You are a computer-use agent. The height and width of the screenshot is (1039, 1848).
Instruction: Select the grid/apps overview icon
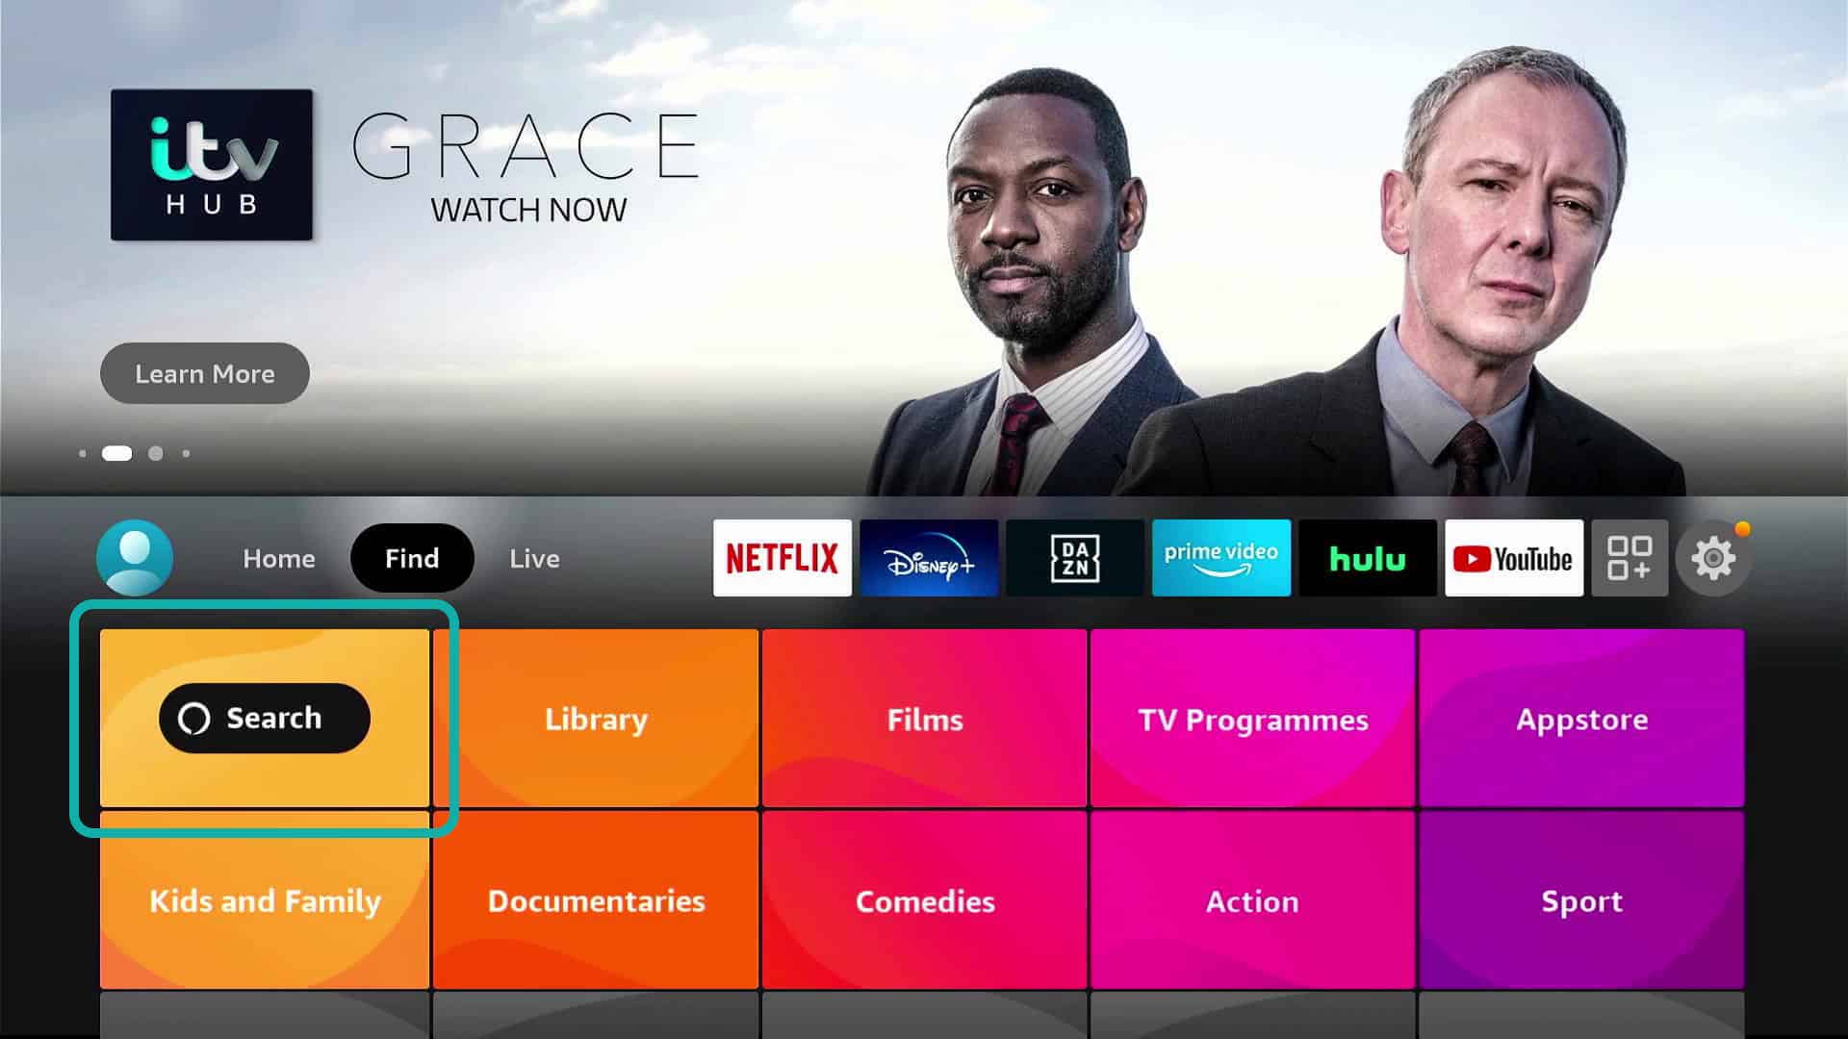tap(1629, 558)
